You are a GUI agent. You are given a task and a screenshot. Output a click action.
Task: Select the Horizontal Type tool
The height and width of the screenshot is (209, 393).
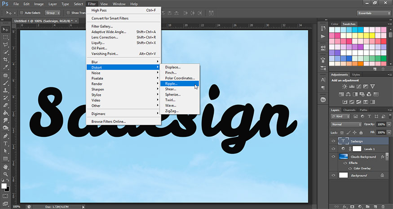point(6,144)
